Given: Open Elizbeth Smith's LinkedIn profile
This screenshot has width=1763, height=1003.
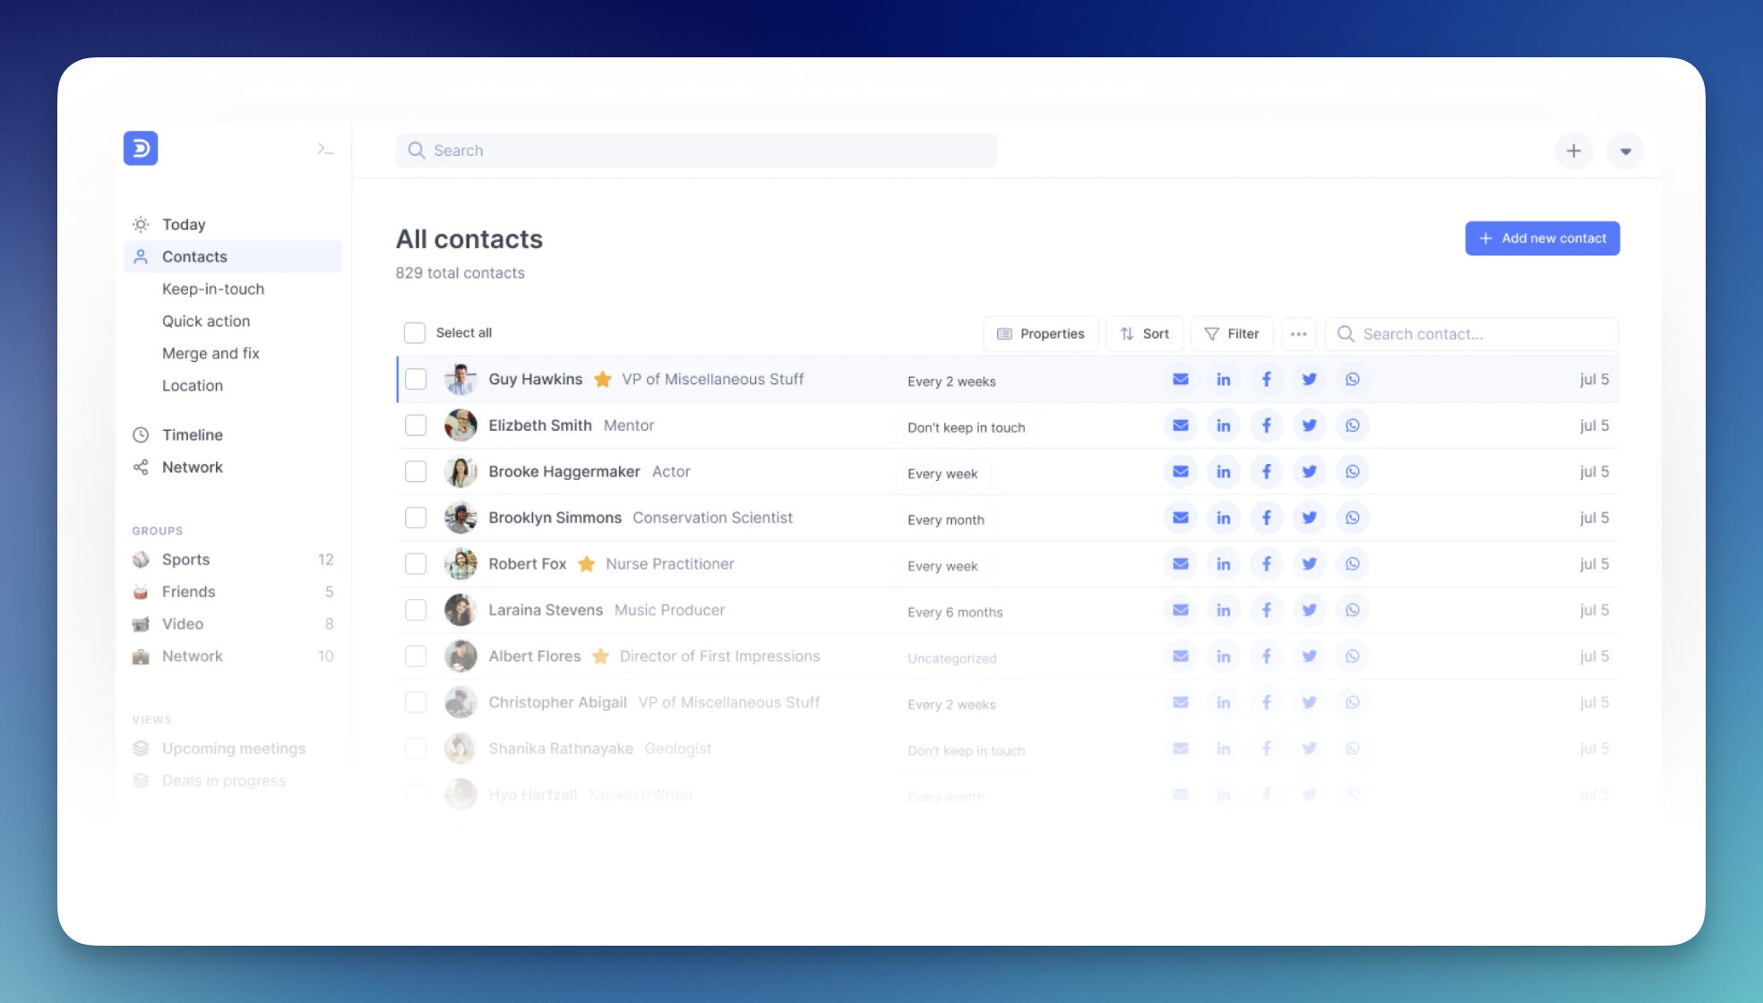Looking at the screenshot, I should point(1224,425).
